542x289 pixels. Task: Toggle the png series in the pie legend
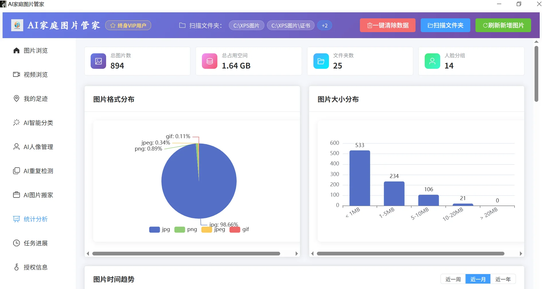point(186,229)
